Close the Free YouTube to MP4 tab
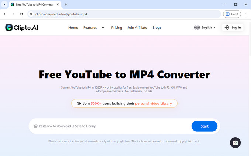Viewport: 251px width, 156px height. 58,4
